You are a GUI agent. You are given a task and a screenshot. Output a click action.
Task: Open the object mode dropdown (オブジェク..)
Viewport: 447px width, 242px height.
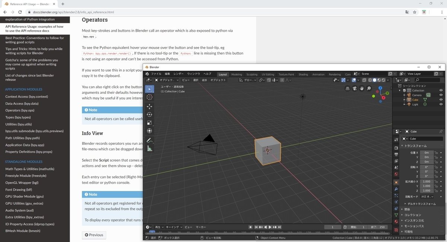point(167,80)
